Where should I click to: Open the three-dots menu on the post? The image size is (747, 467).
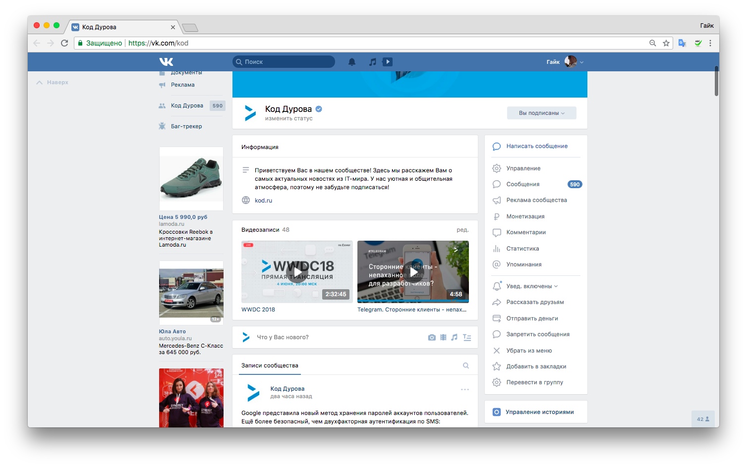(465, 389)
